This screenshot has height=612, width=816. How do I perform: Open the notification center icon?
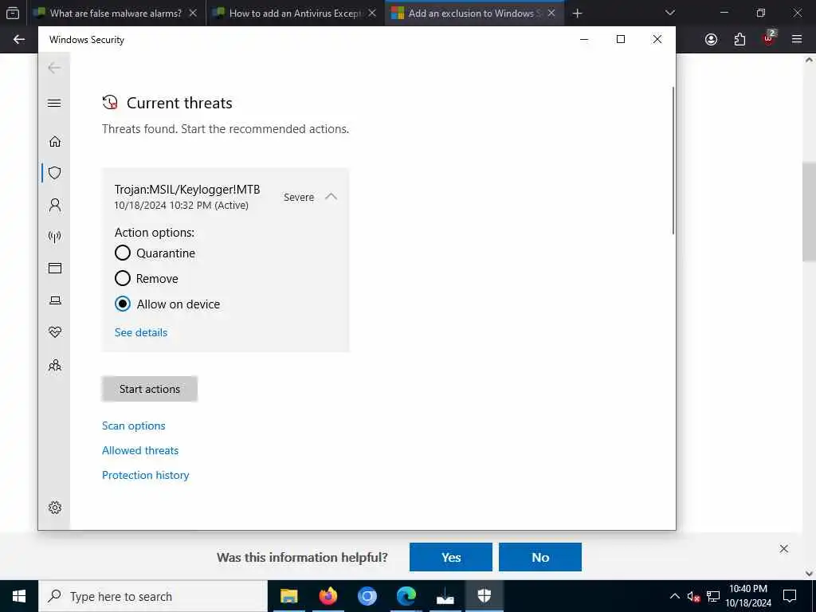point(790,596)
